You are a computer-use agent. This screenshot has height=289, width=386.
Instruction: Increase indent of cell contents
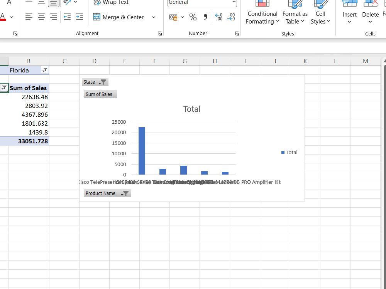(x=79, y=17)
